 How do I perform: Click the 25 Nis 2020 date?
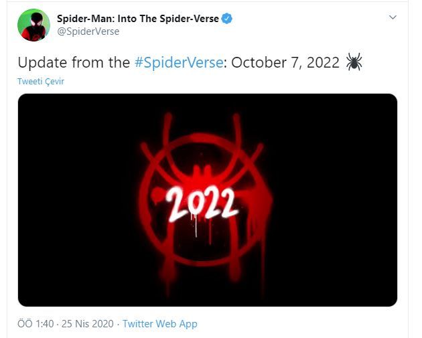(x=88, y=324)
